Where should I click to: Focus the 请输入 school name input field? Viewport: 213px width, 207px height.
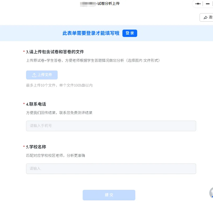(111, 169)
